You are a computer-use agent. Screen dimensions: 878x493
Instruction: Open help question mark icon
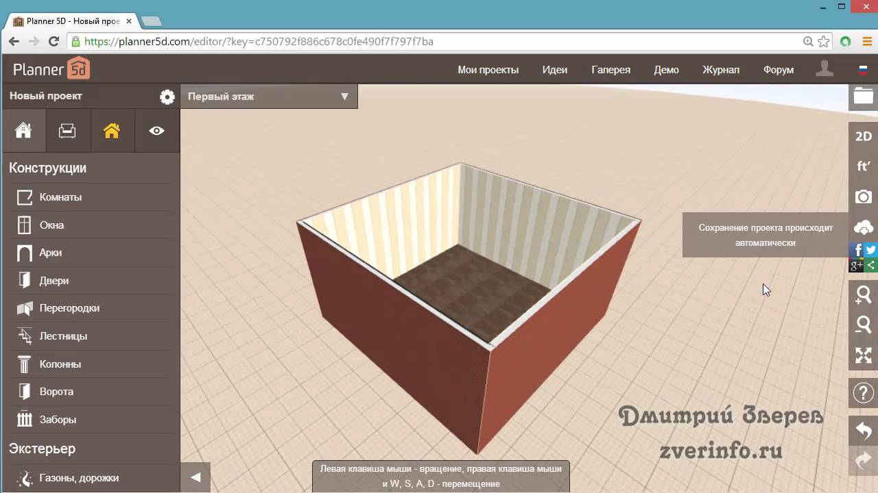click(x=864, y=393)
